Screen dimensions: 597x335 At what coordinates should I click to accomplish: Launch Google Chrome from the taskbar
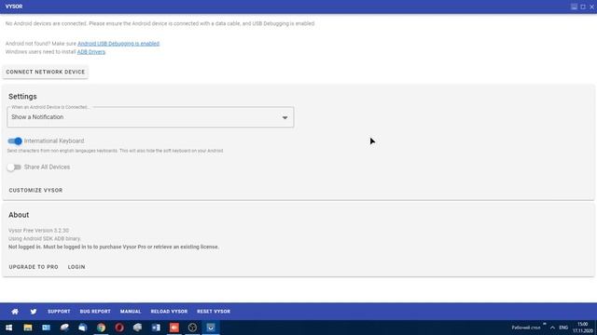click(101, 328)
